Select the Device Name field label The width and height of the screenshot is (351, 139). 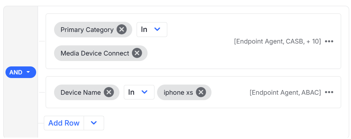[x=81, y=92]
